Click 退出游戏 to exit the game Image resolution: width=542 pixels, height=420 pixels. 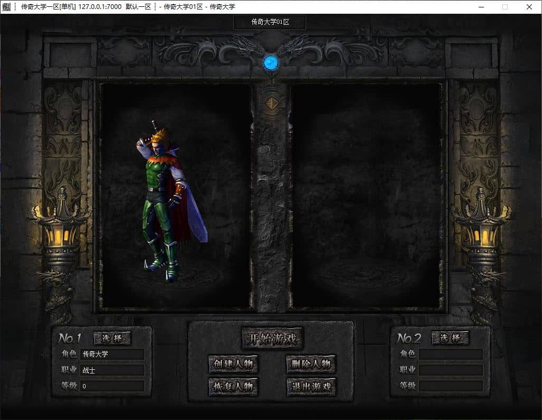point(311,387)
